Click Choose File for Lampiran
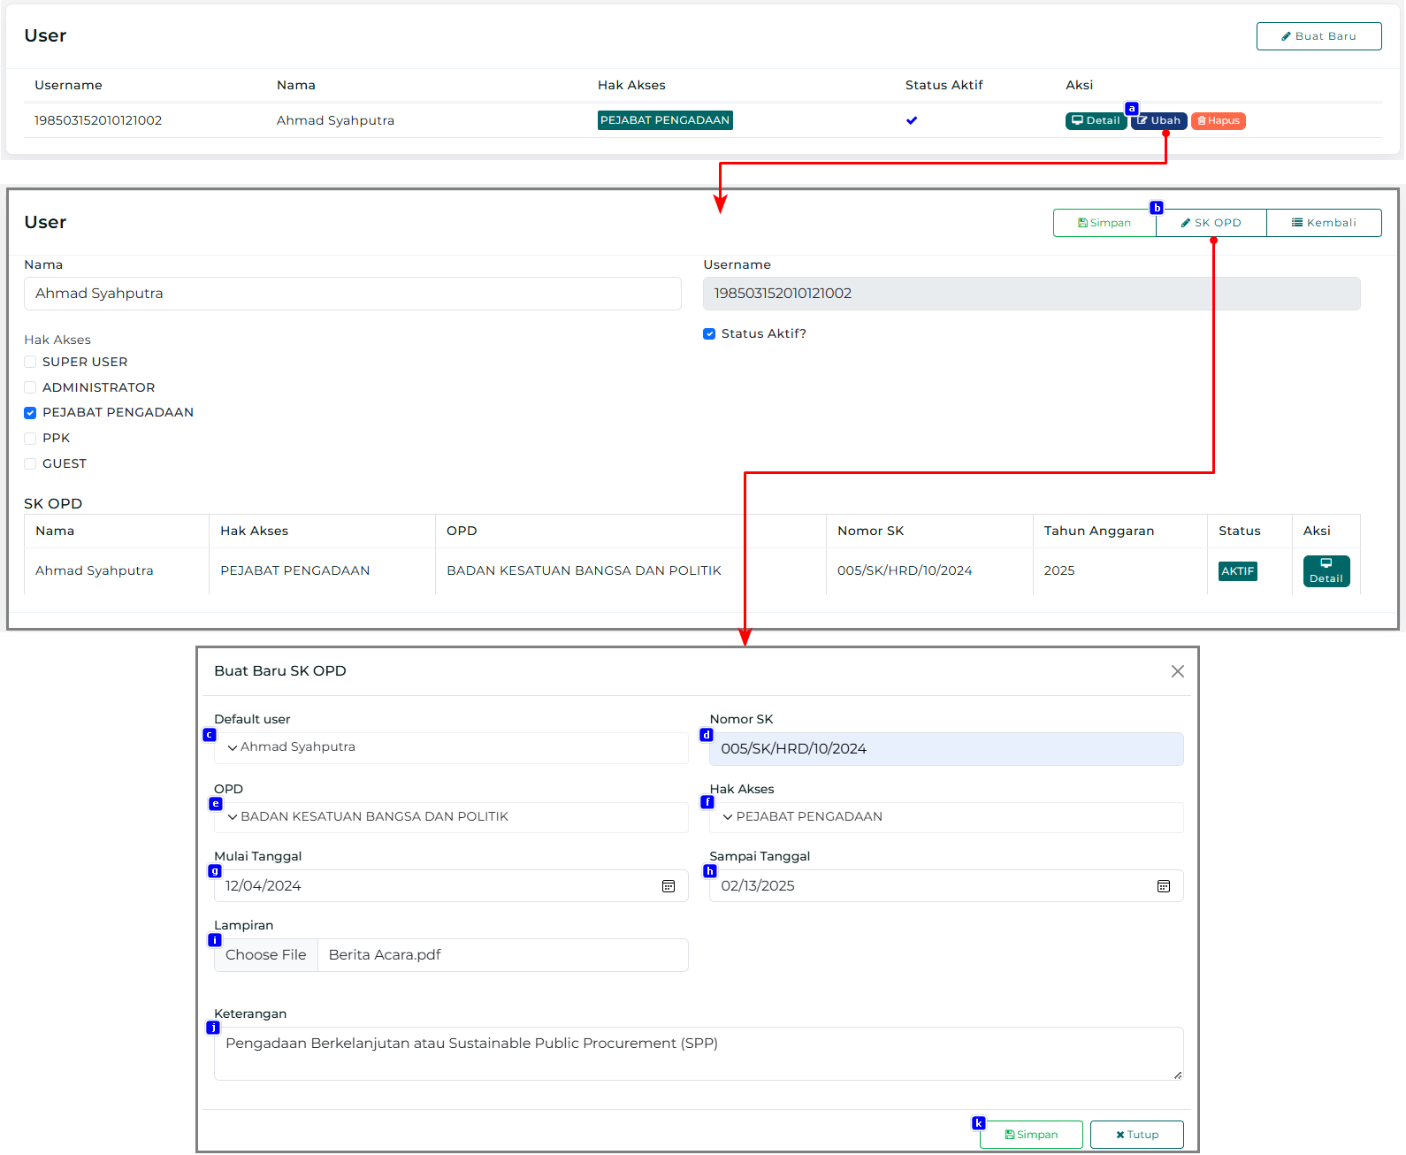This screenshot has width=1406, height=1155. tap(266, 955)
